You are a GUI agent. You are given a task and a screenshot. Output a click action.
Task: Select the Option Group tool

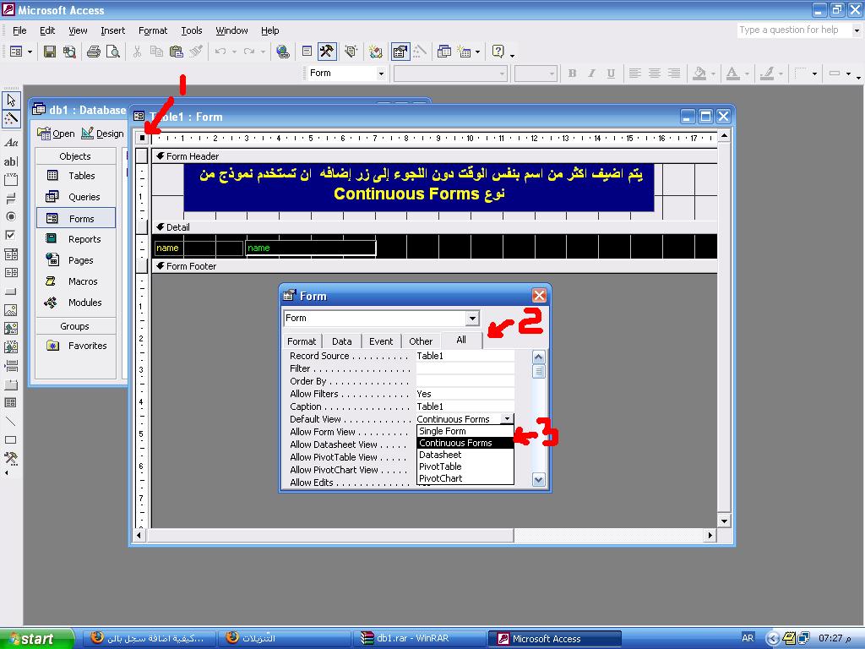[x=11, y=179]
